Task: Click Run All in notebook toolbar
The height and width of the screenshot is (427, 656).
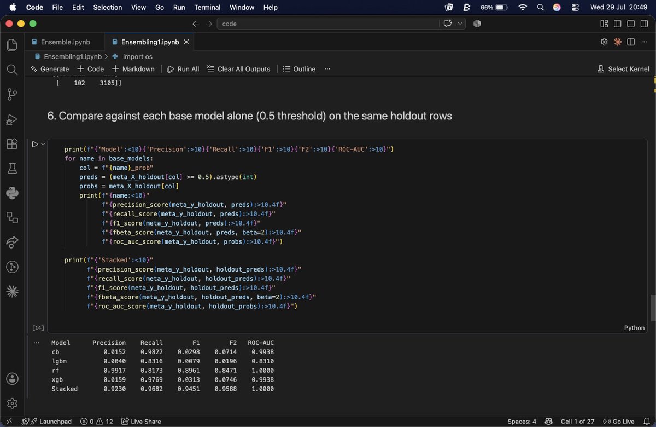Action: point(183,69)
